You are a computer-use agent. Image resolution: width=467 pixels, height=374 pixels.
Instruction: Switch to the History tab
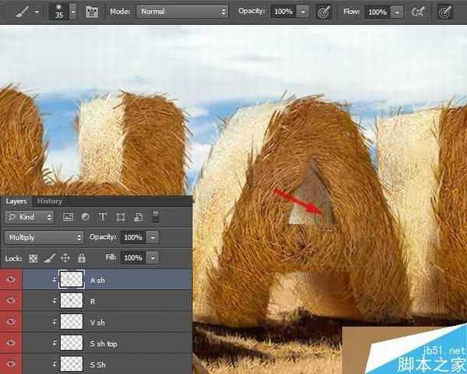pyautogui.click(x=50, y=201)
